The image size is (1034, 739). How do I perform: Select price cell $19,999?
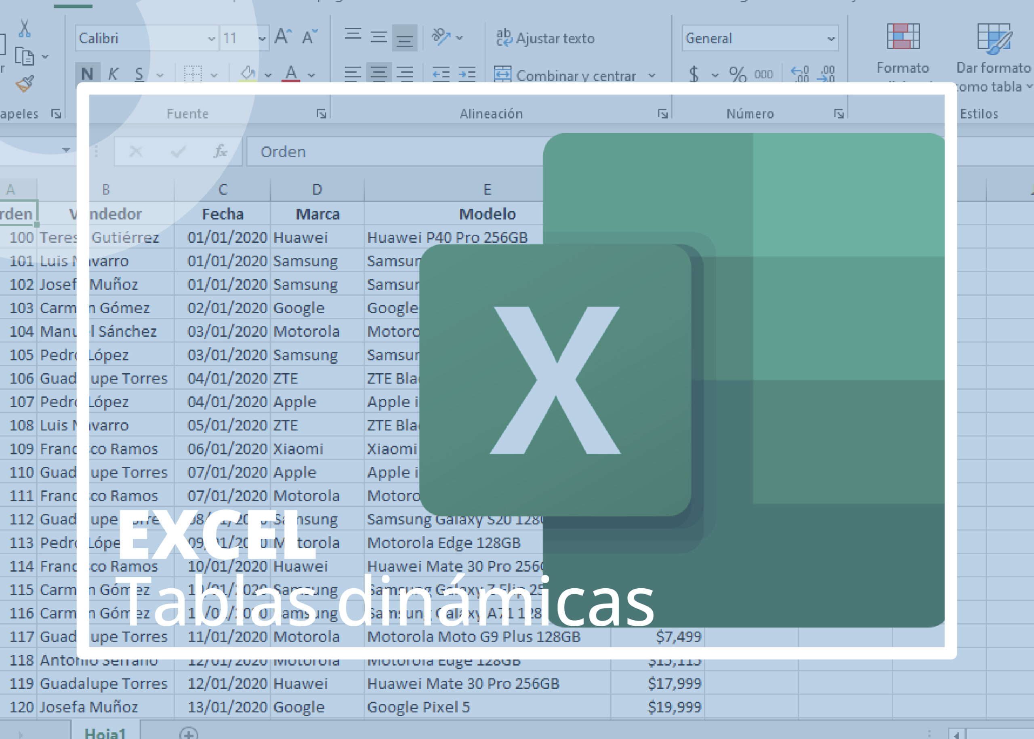pos(658,707)
